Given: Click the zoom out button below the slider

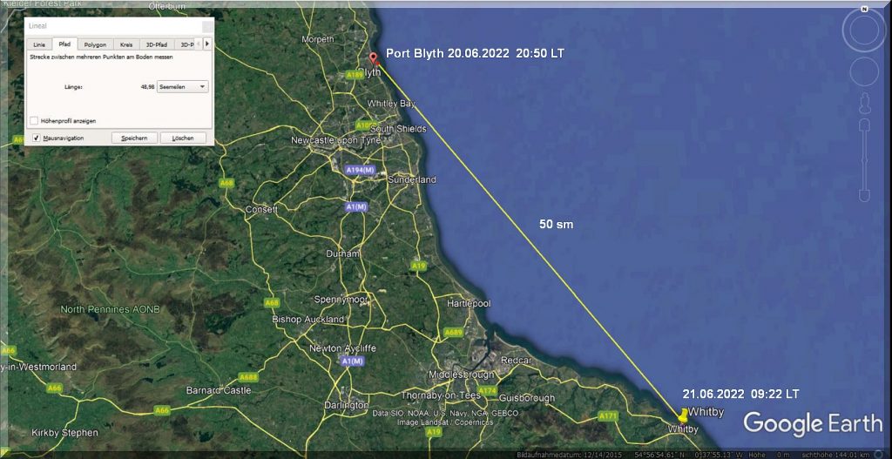Looking at the screenshot, I should click(x=864, y=195).
